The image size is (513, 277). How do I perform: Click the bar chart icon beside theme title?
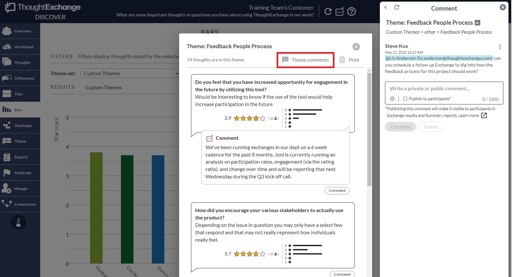(478, 22)
